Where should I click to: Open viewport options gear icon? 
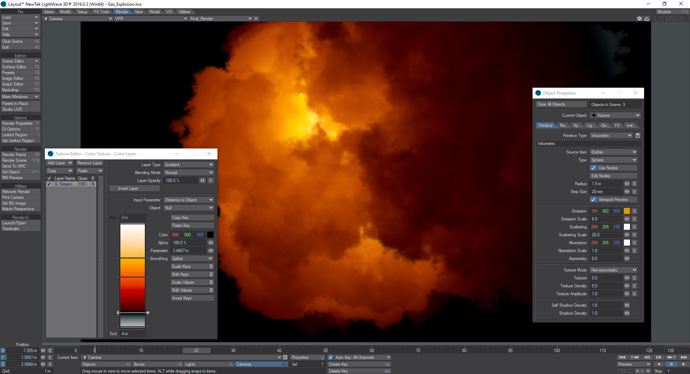[639, 19]
